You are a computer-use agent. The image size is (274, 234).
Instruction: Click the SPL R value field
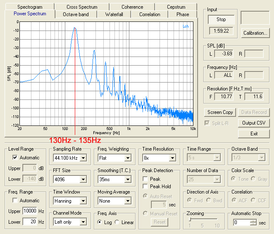coord(254,54)
